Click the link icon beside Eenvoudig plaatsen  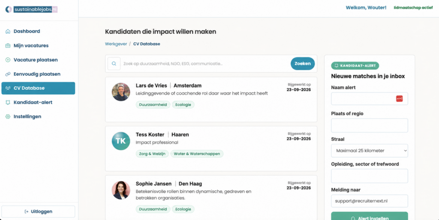(x=8, y=74)
